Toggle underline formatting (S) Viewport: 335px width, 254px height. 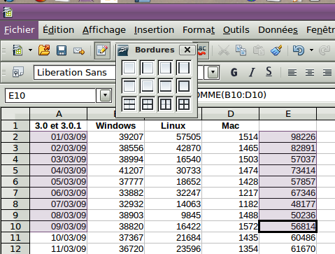[x=269, y=72]
